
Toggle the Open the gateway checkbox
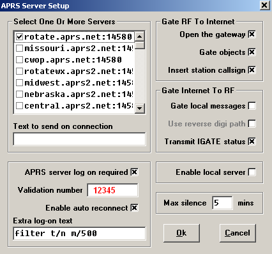pos(252,34)
